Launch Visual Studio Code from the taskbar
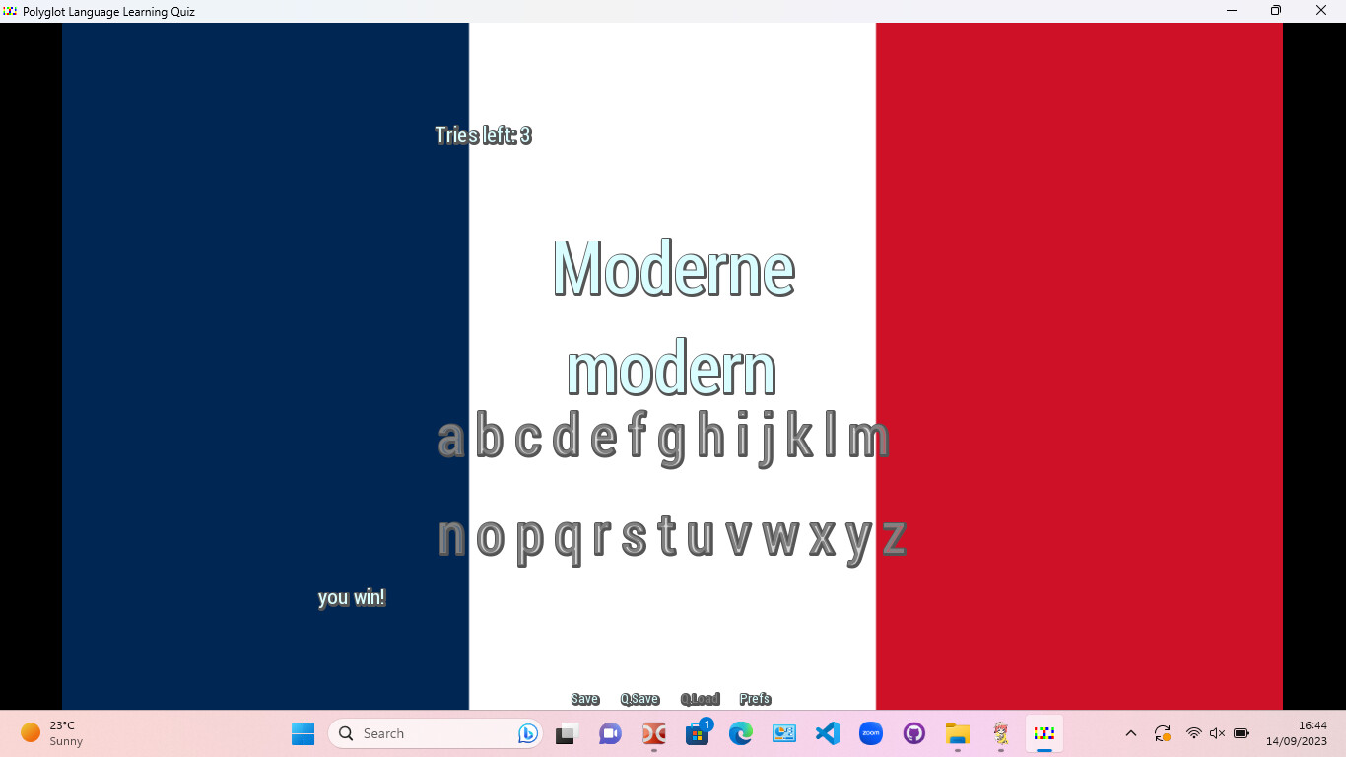The height and width of the screenshot is (757, 1346). [x=827, y=733]
